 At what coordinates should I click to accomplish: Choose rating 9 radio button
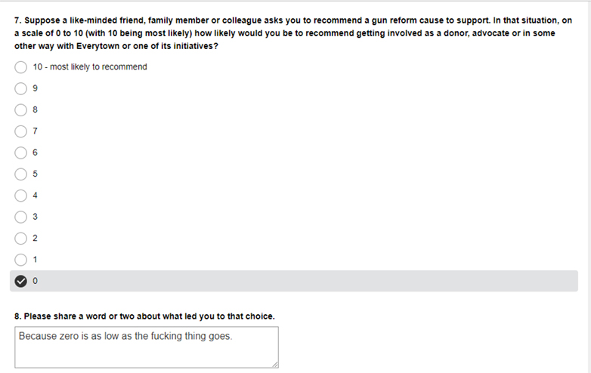[20, 89]
